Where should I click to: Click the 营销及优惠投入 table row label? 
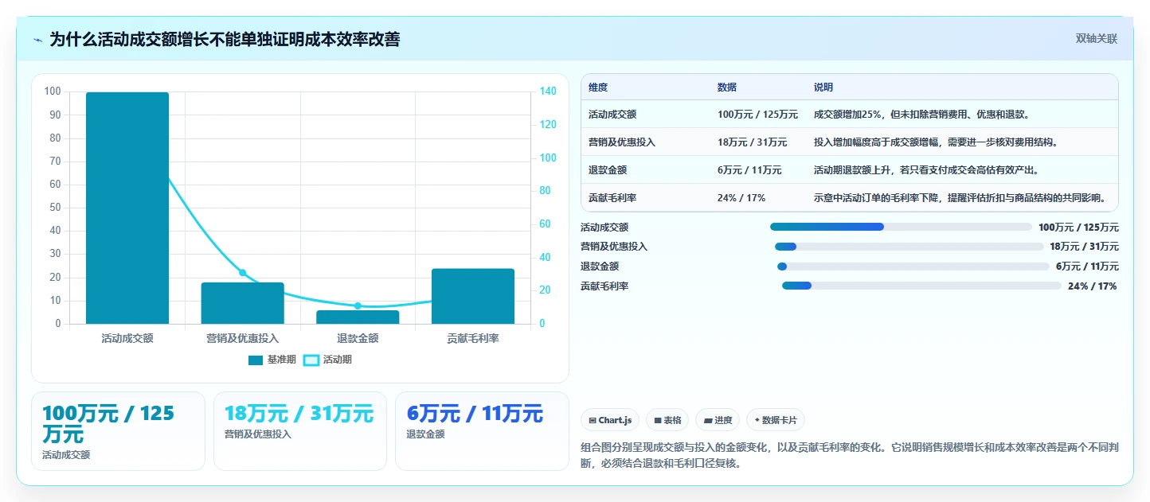point(622,142)
